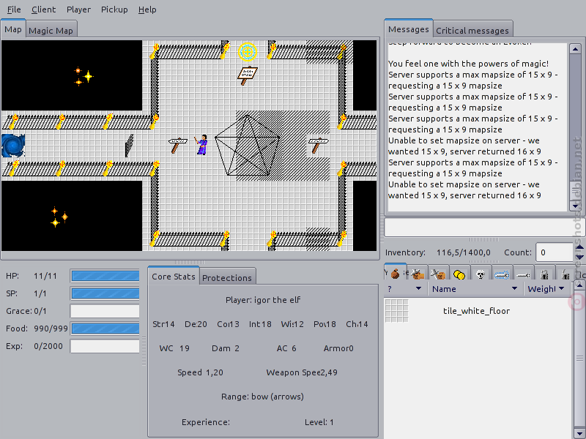Screen dimensions: 586x439
Task: Click the HP value 11/11
Action: pyautogui.click(x=45, y=277)
